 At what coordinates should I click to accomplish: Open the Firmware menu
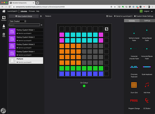point(32,11)
